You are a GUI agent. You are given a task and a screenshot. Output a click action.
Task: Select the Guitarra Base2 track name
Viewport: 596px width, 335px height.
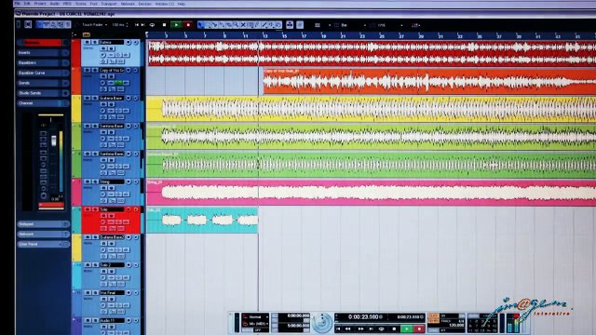pos(112,237)
